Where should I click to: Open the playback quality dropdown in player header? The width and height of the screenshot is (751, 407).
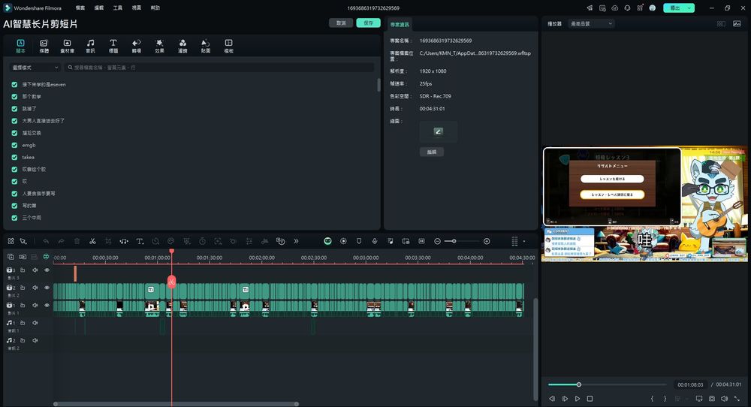(591, 23)
